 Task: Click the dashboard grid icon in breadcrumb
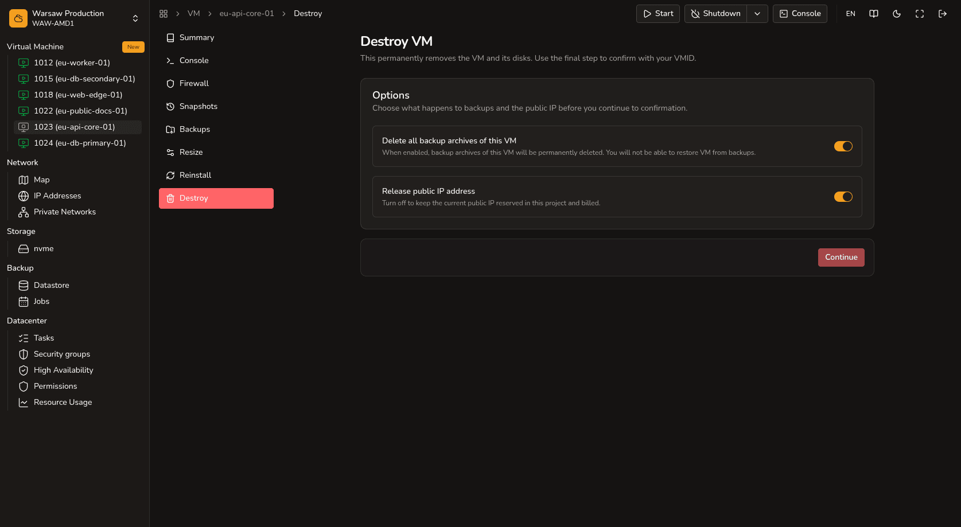click(164, 14)
